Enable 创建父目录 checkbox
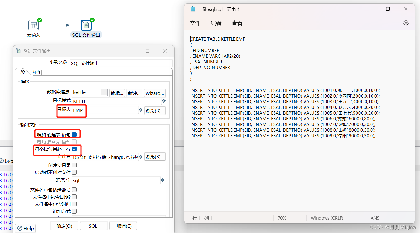The width and height of the screenshot is (420, 233). pos(74,165)
